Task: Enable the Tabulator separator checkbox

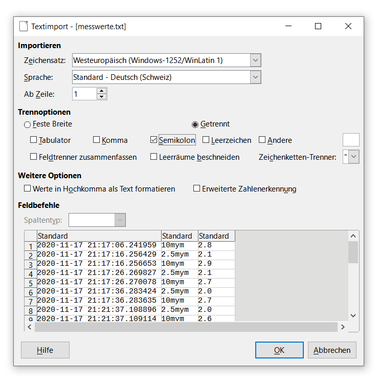Action: point(34,140)
